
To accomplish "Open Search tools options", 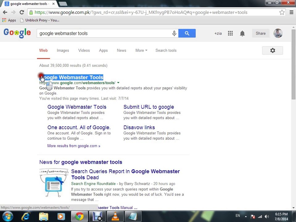I will 166,50.
